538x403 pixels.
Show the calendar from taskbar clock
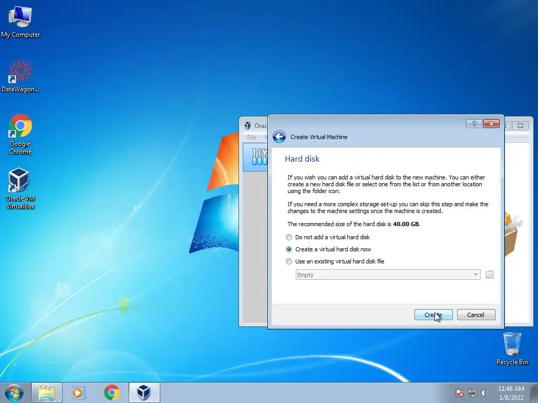point(511,393)
